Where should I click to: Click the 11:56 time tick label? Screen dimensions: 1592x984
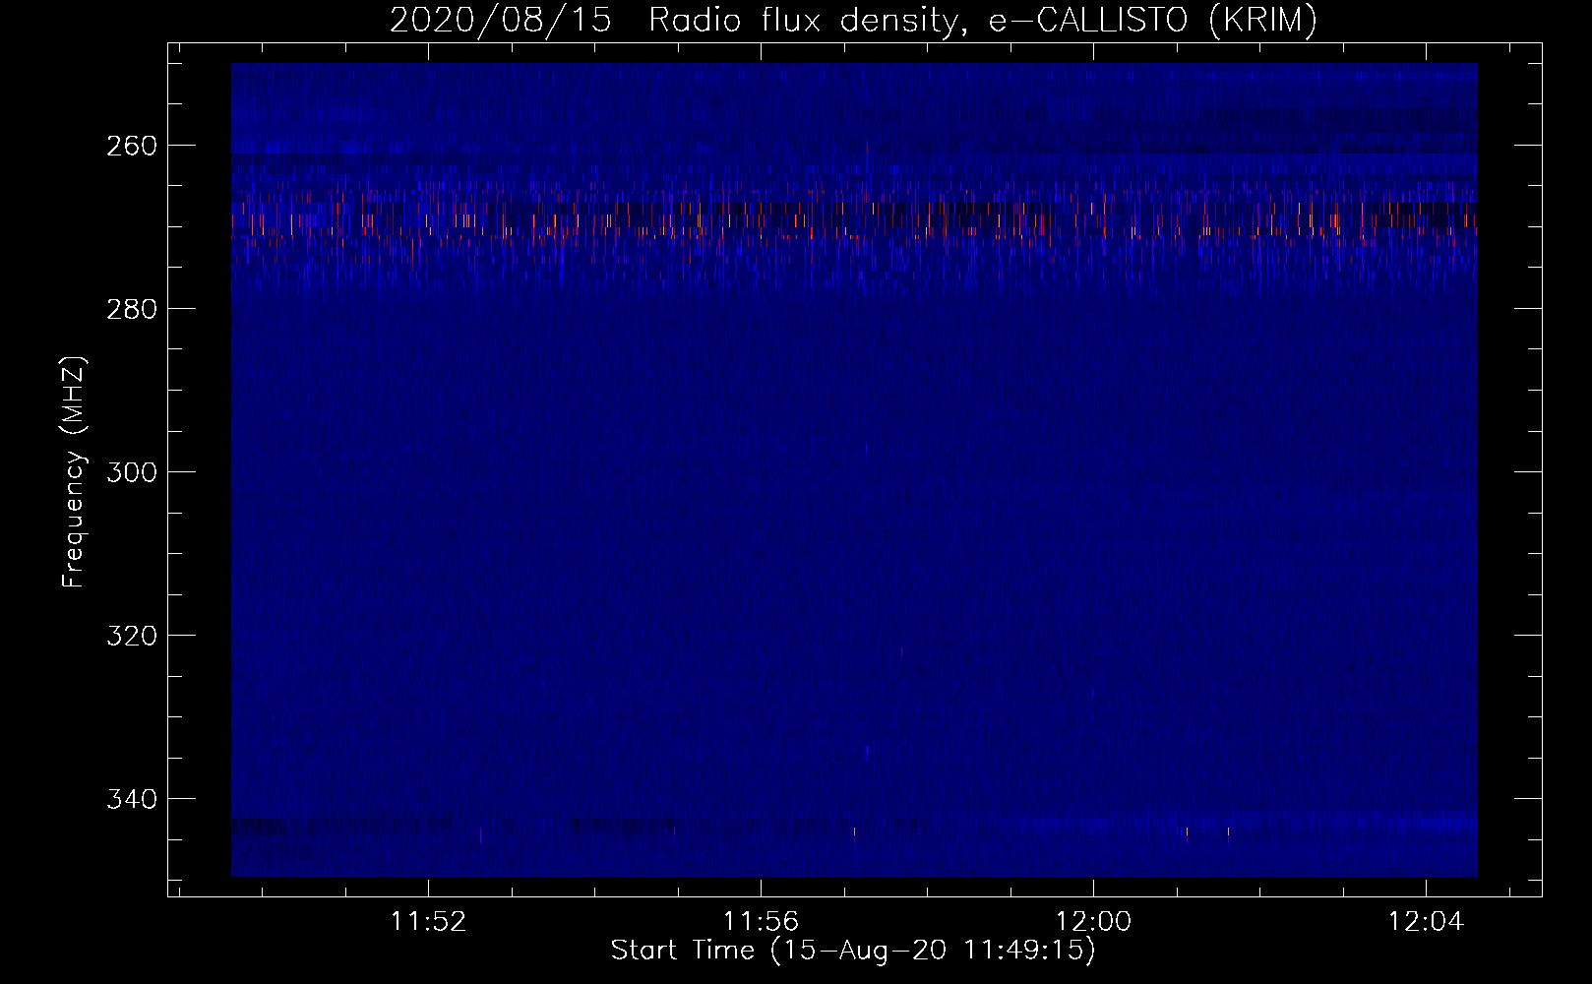click(x=761, y=922)
